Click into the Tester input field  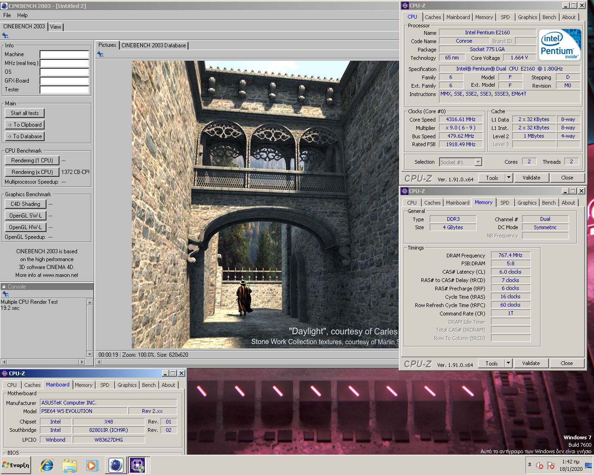click(x=65, y=90)
